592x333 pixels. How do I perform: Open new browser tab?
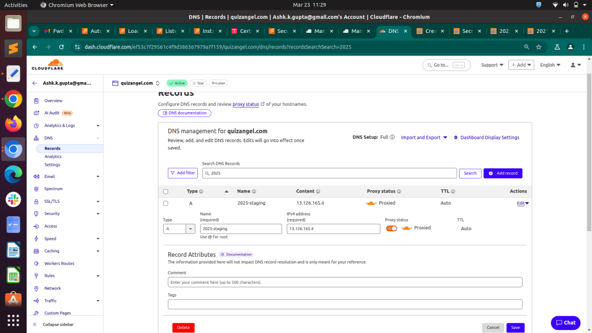click(567, 31)
